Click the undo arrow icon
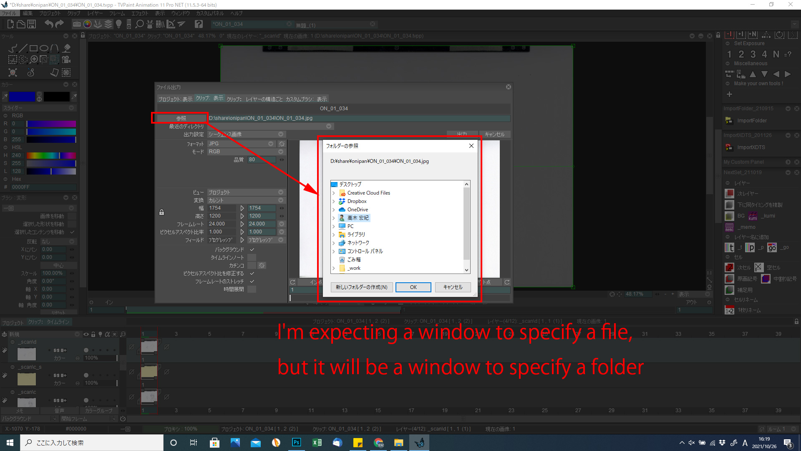The height and width of the screenshot is (451, 801). (49, 24)
